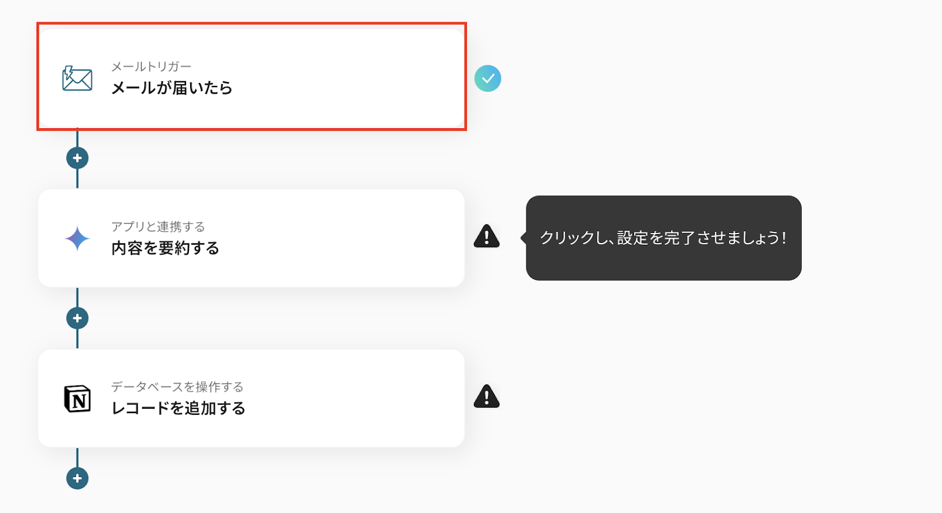The width and height of the screenshot is (942, 513).
Task: Add step between 内容を要約する and レコードを追加する
Action: coord(77,318)
